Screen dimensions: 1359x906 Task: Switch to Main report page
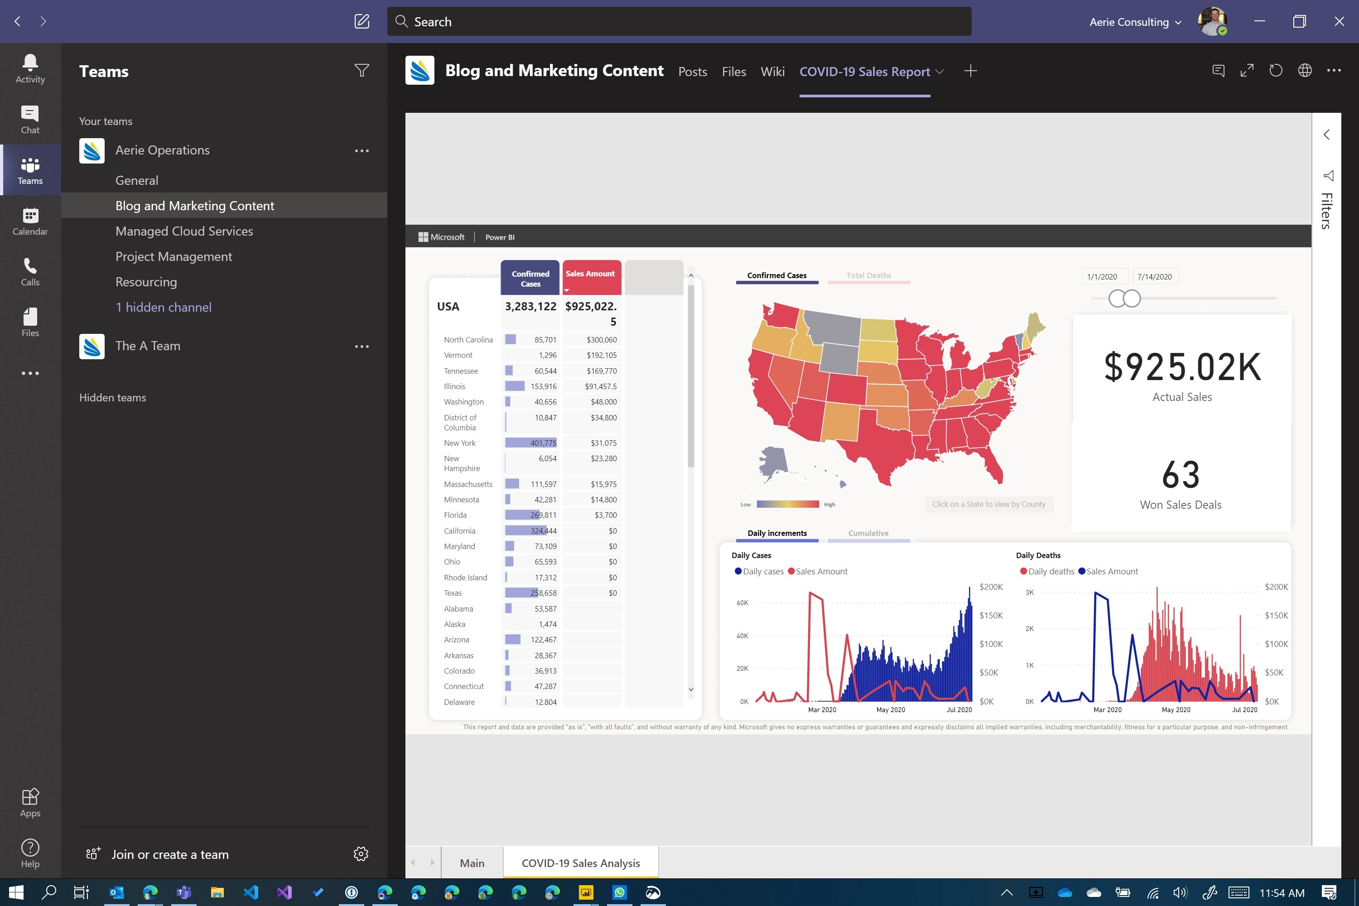click(x=472, y=863)
